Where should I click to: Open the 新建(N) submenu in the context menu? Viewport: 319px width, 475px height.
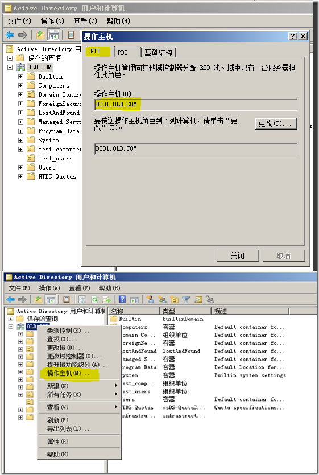point(80,386)
